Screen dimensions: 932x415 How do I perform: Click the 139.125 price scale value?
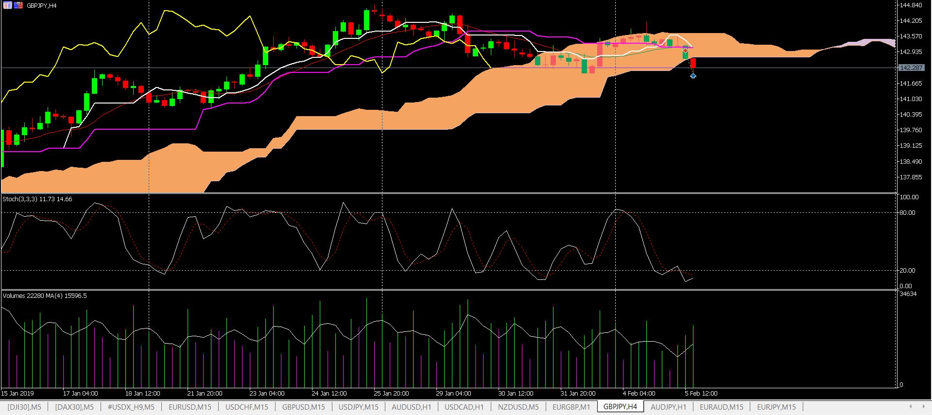911,146
